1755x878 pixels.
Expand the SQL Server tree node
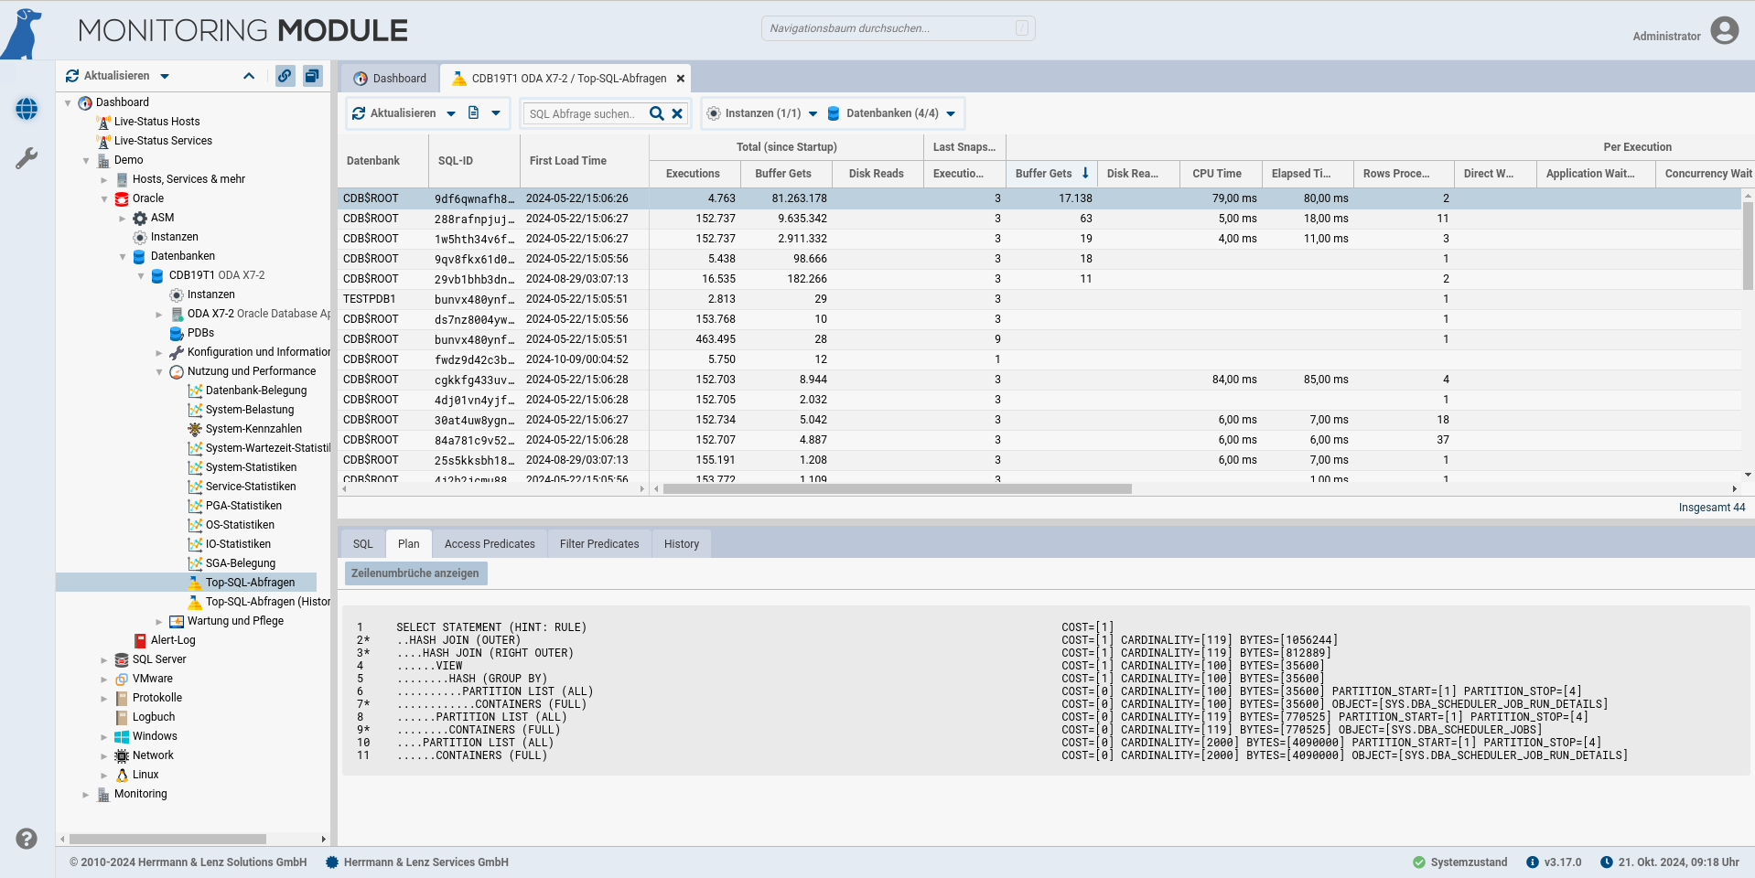[x=104, y=659]
